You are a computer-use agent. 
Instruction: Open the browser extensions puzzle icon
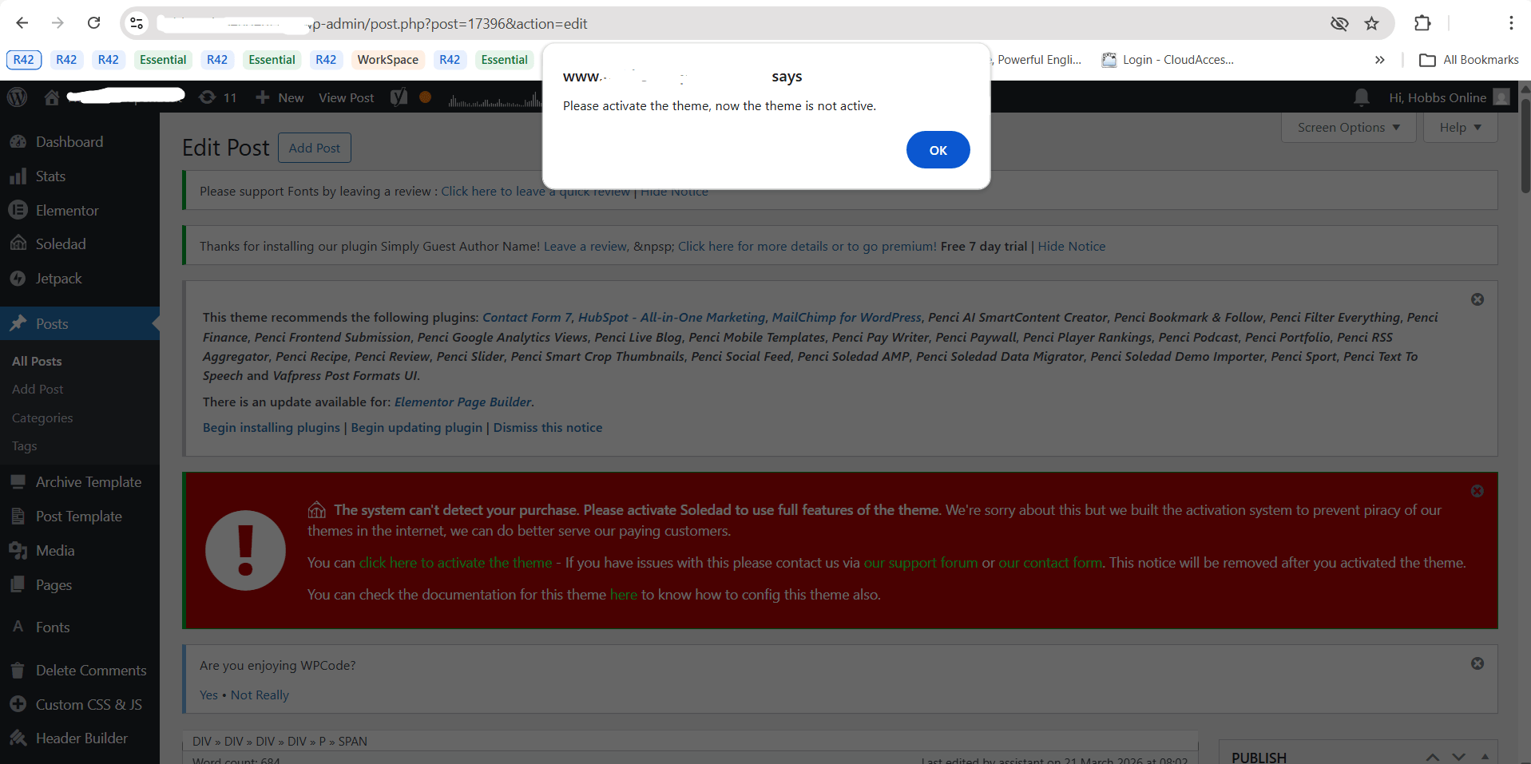(1422, 23)
